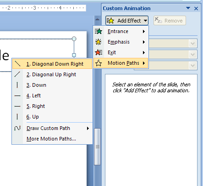Screen dimensions: 203x186
Task: Click the horizontal ruler at mark 3
Action: click(x=34, y=8)
